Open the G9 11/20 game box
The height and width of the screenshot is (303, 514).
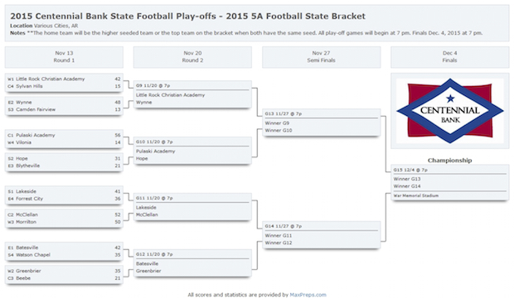tap(192, 94)
